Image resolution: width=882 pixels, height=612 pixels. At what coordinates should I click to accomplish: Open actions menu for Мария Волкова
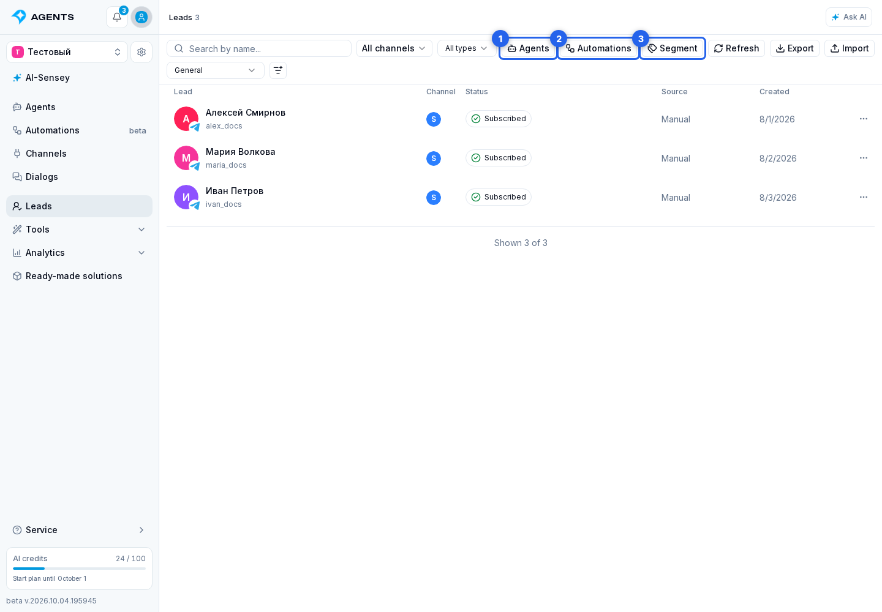pyautogui.click(x=864, y=158)
